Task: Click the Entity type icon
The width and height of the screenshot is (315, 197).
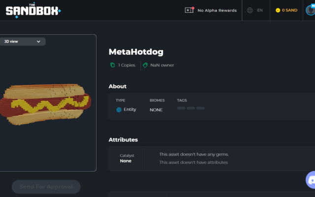Action: 119,109
